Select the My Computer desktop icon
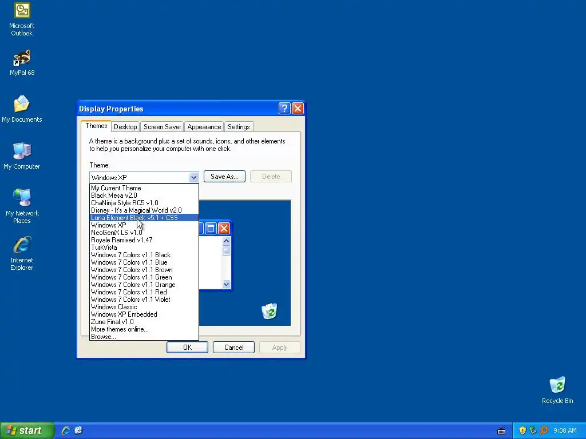586x439 pixels. coord(22,155)
